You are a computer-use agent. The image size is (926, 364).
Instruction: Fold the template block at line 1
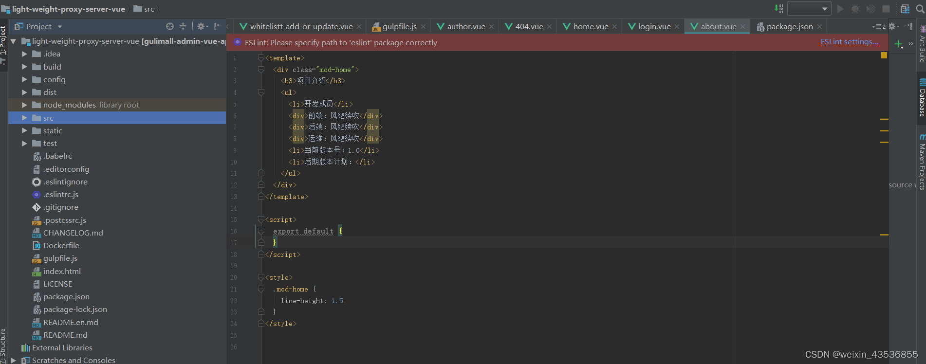(x=261, y=58)
